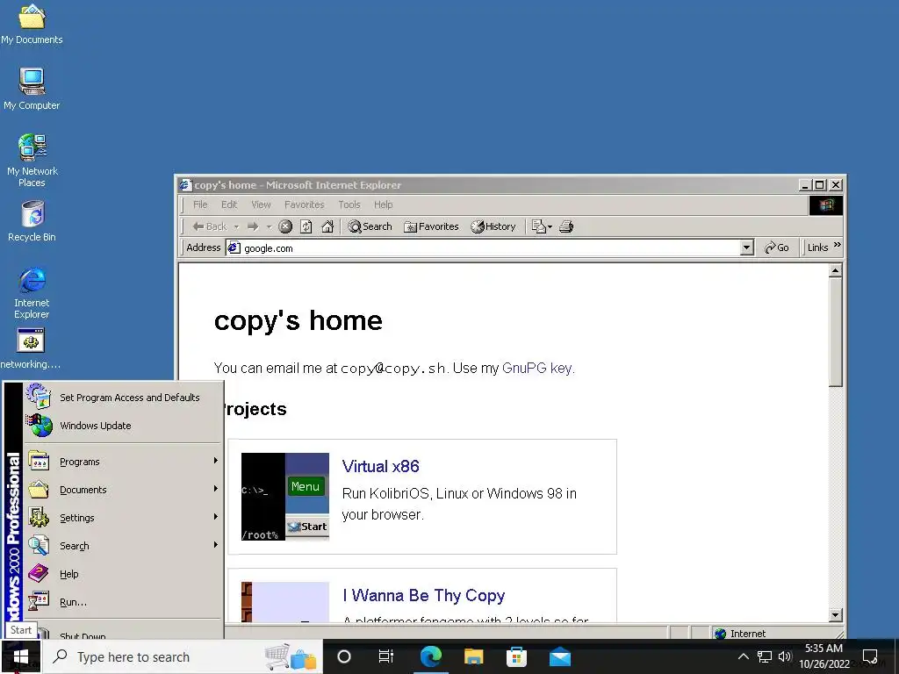The image size is (899, 674).
Task: Expand Search submenu in Start menu
Action: (x=123, y=546)
